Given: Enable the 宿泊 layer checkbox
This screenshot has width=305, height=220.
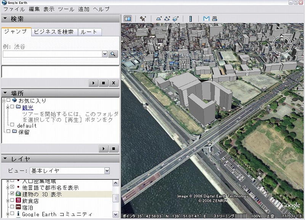Looking at the screenshot, I should click(x=12, y=207).
